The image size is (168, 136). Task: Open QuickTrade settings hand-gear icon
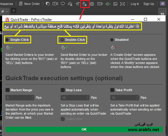(85, 4)
